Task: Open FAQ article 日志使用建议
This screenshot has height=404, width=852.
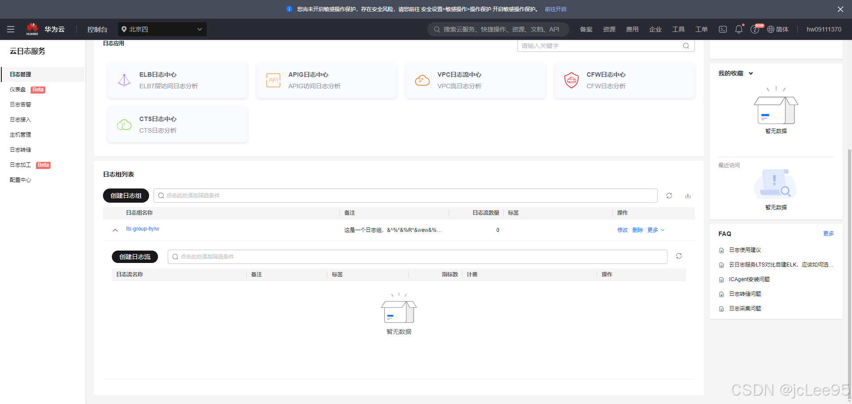Action: point(745,250)
